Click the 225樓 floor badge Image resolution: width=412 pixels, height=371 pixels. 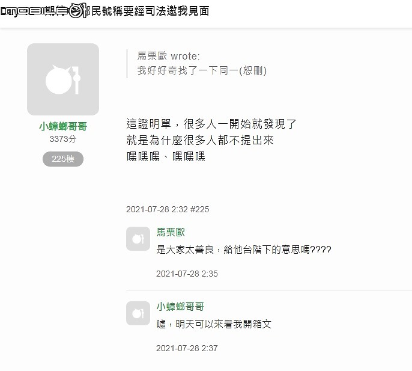pos(63,159)
